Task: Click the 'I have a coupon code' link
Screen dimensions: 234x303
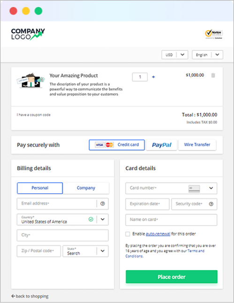Action: (34, 115)
